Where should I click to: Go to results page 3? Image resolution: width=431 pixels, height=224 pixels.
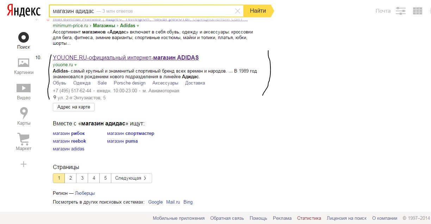point(82,178)
